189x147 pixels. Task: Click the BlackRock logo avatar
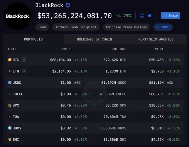click(x=18, y=16)
